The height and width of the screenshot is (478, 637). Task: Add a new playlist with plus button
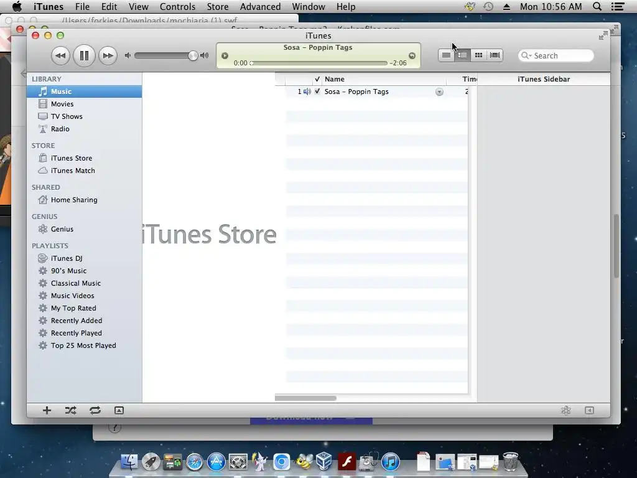coord(47,411)
